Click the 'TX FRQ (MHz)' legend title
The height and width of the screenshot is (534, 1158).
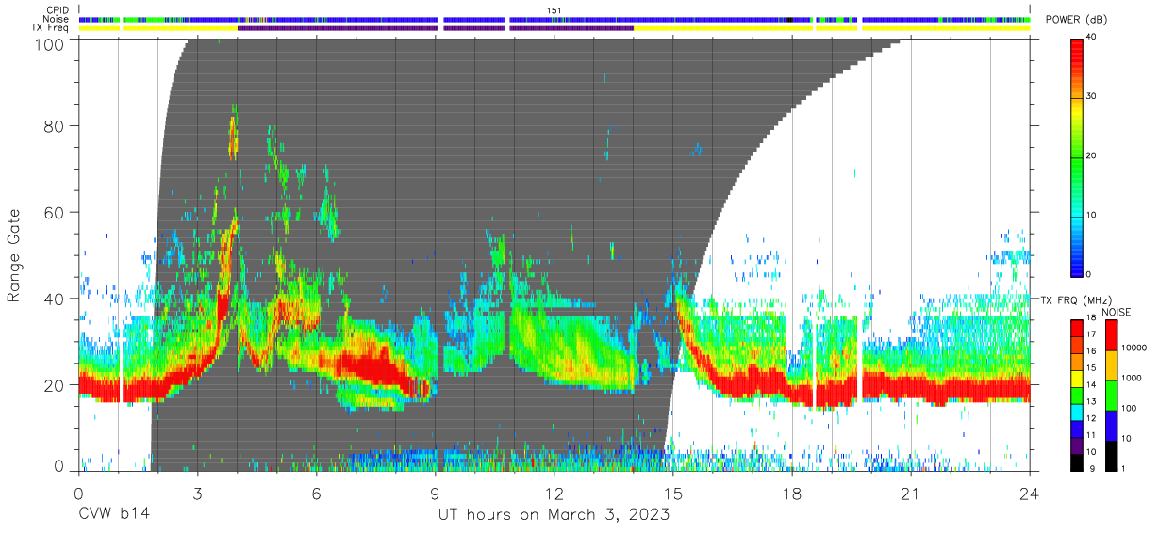pos(1076,299)
